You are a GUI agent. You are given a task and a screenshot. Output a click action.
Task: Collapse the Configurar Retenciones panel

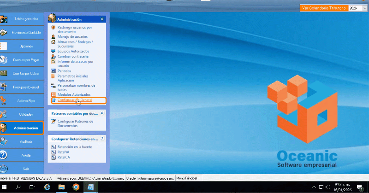click(x=102, y=138)
